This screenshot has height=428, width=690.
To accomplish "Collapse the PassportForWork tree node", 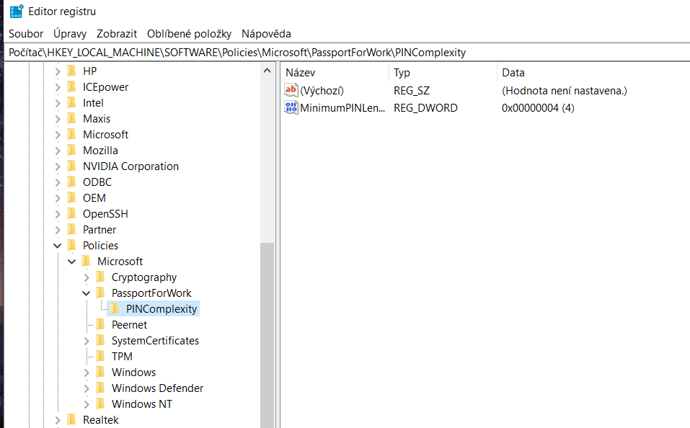I will 87,293.
